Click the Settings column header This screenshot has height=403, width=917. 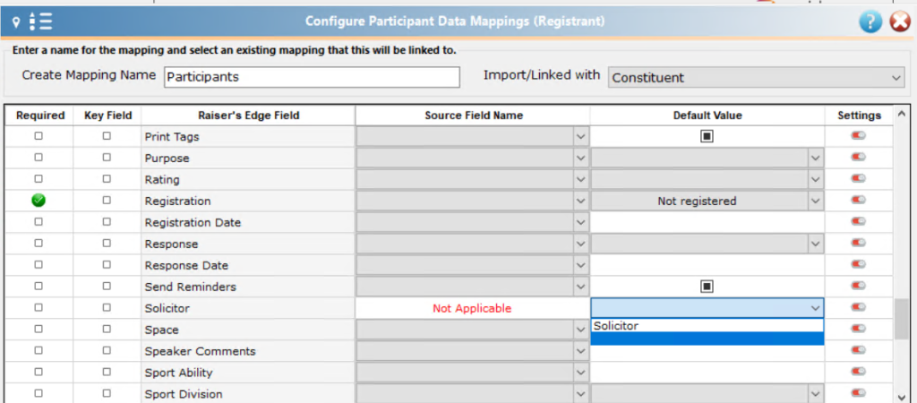pyautogui.click(x=859, y=116)
